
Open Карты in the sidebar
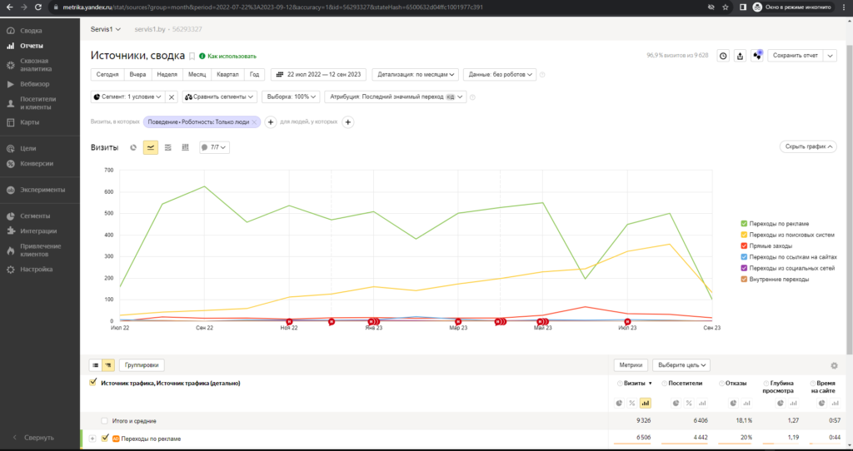point(29,122)
